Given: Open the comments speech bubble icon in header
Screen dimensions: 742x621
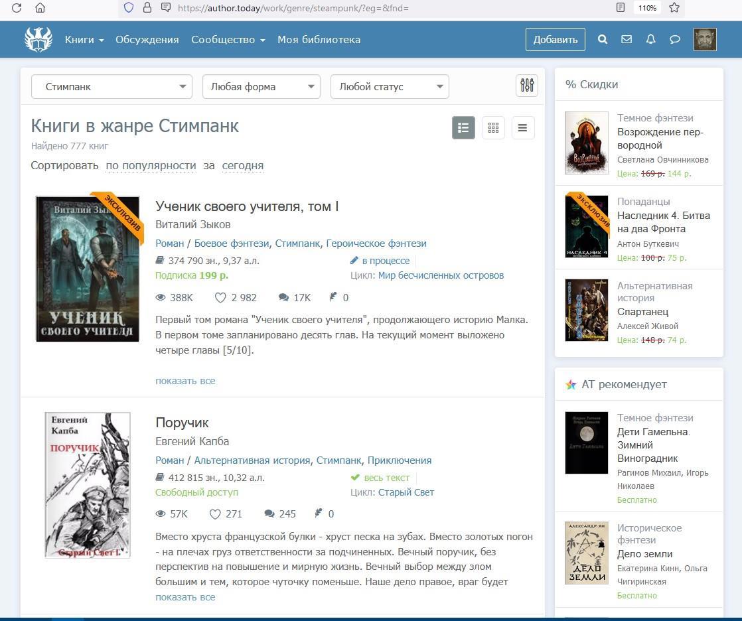Looking at the screenshot, I should click(675, 39).
